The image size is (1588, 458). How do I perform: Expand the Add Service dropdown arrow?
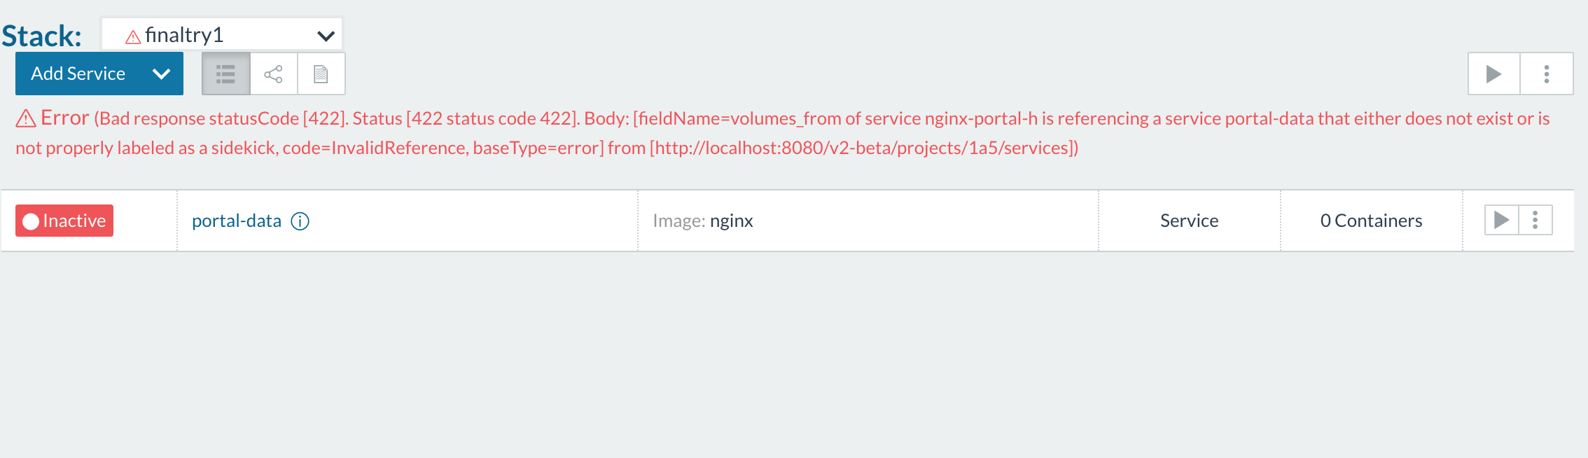point(162,73)
